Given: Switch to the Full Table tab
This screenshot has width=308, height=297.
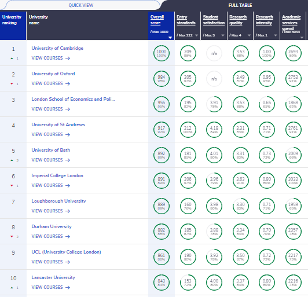Looking at the screenshot, I should pyautogui.click(x=240, y=5).
